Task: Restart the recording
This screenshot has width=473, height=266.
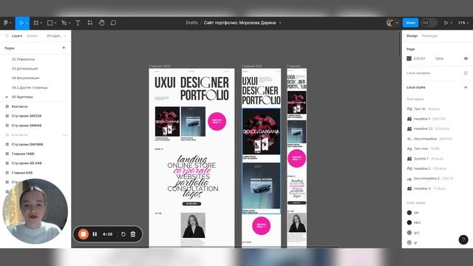Action: click(x=123, y=234)
